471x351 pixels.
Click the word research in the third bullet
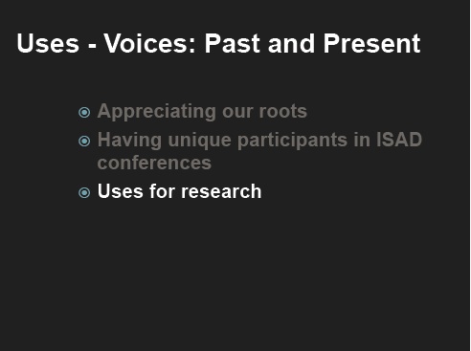click(221, 191)
